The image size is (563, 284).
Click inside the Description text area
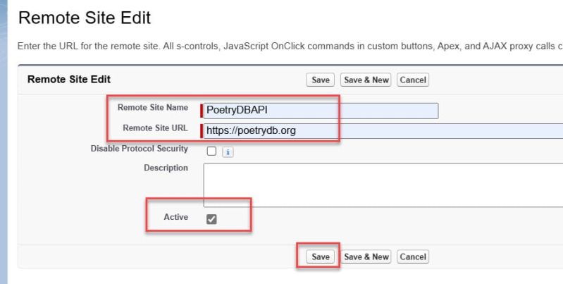pos(383,185)
